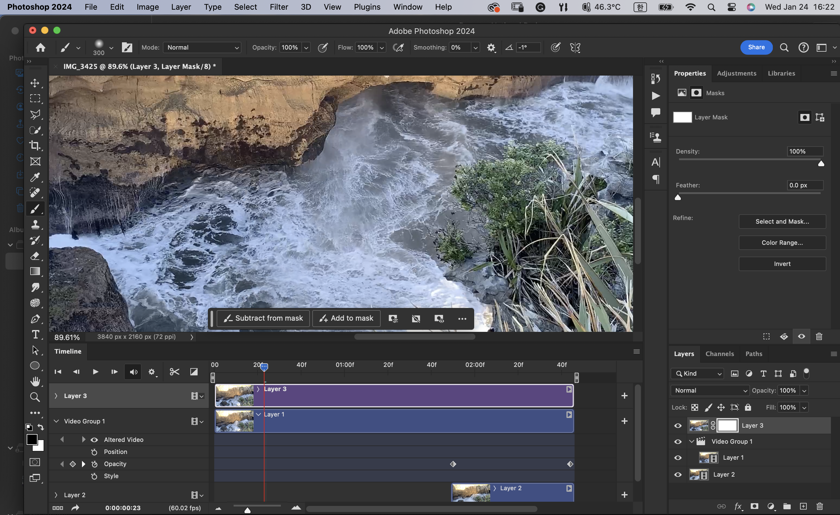
Task: Hide Layer 3 using its eye icon
Action: (x=678, y=426)
